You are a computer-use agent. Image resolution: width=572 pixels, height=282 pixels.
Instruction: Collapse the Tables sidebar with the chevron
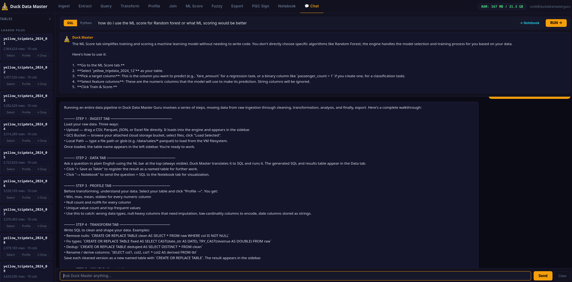(50, 19)
